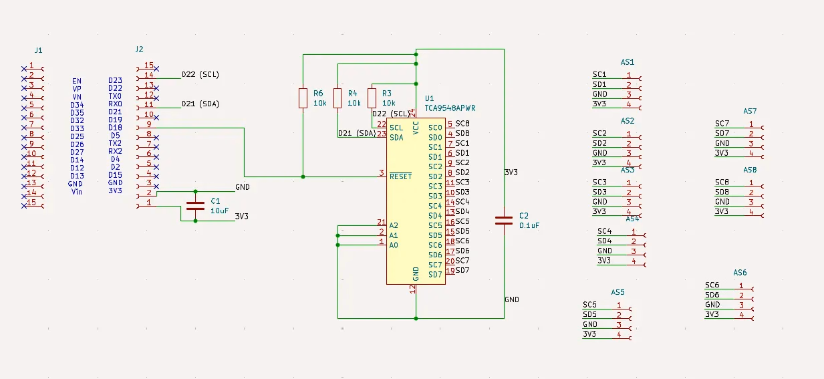Select D21 (SDA) label at J2 pin 11
The width and height of the screenshot is (824, 379).
200,104
